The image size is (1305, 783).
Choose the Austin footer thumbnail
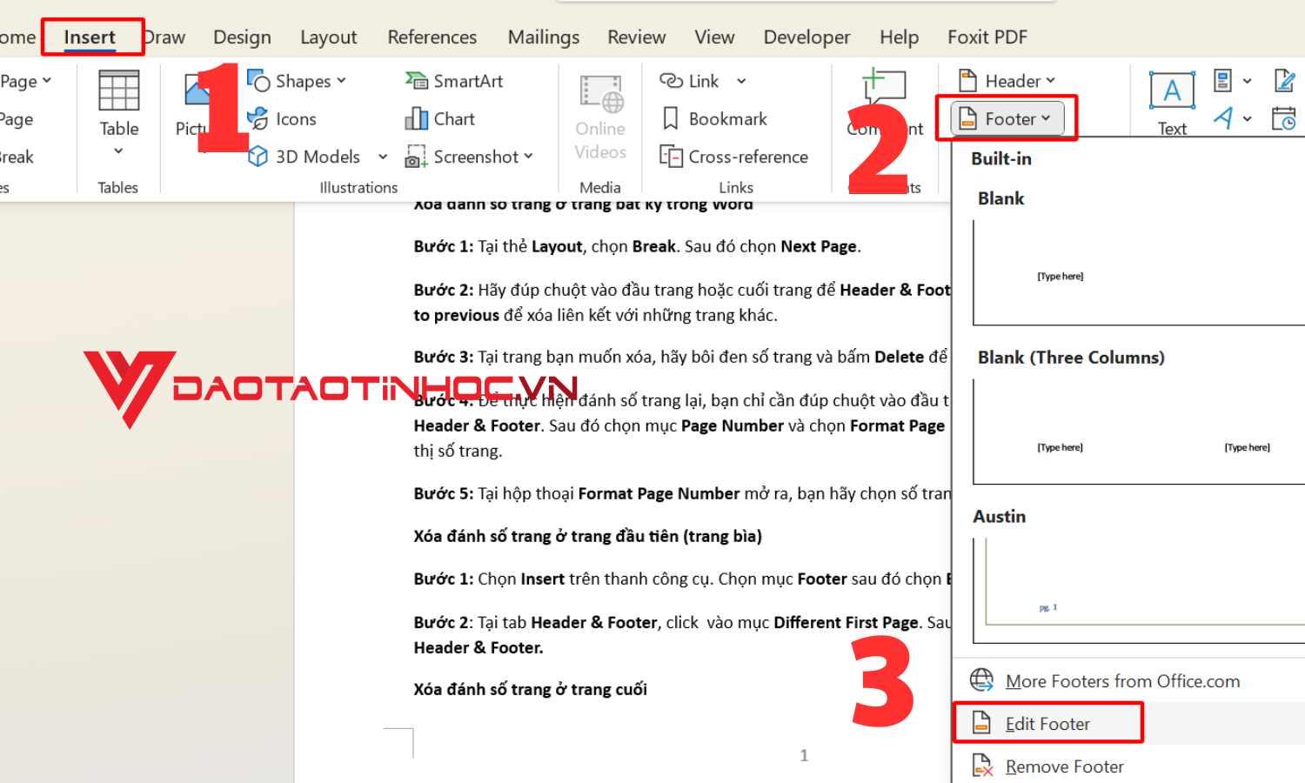(x=1139, y=590)
